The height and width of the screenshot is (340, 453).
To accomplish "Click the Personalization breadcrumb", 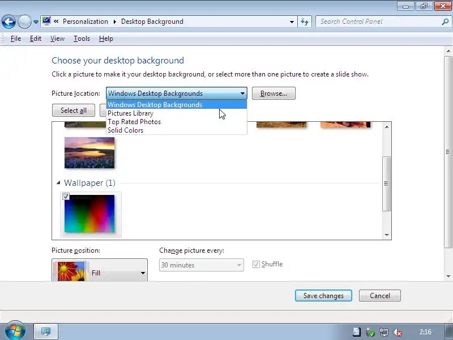I will [86, 22].
